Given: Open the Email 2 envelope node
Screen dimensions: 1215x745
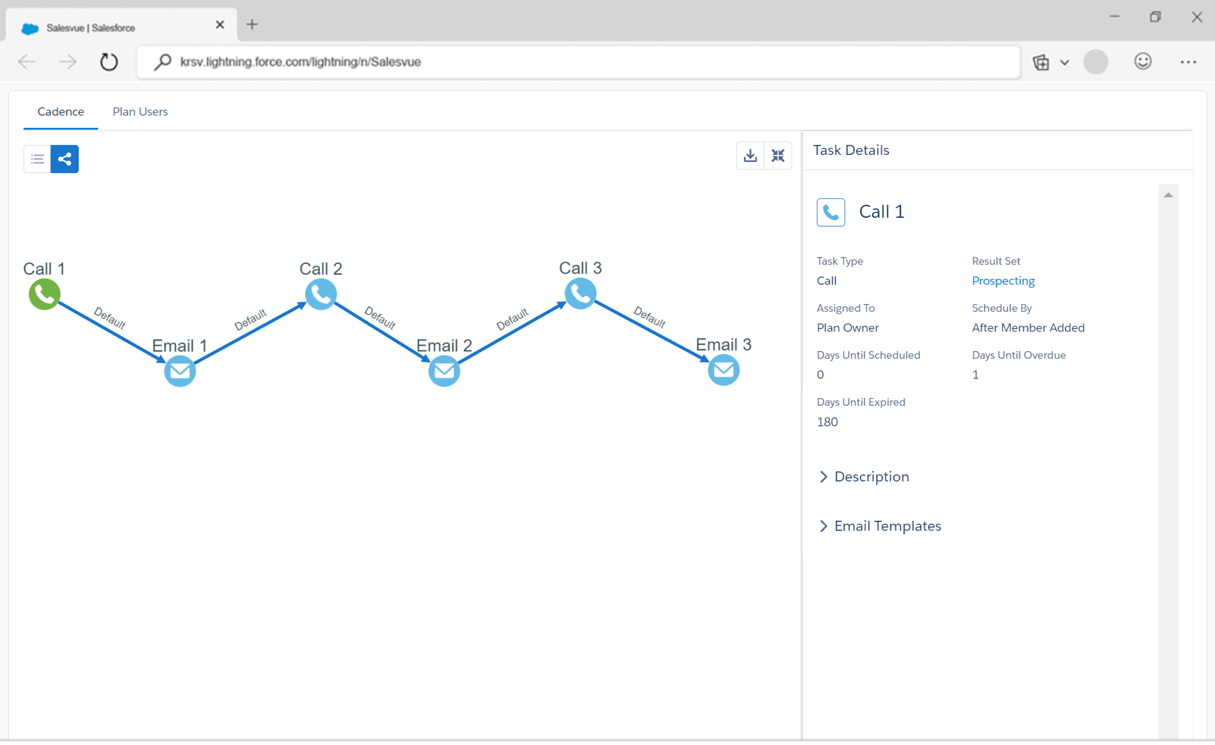Looking at the screenshot, I should tap(444, 371).
